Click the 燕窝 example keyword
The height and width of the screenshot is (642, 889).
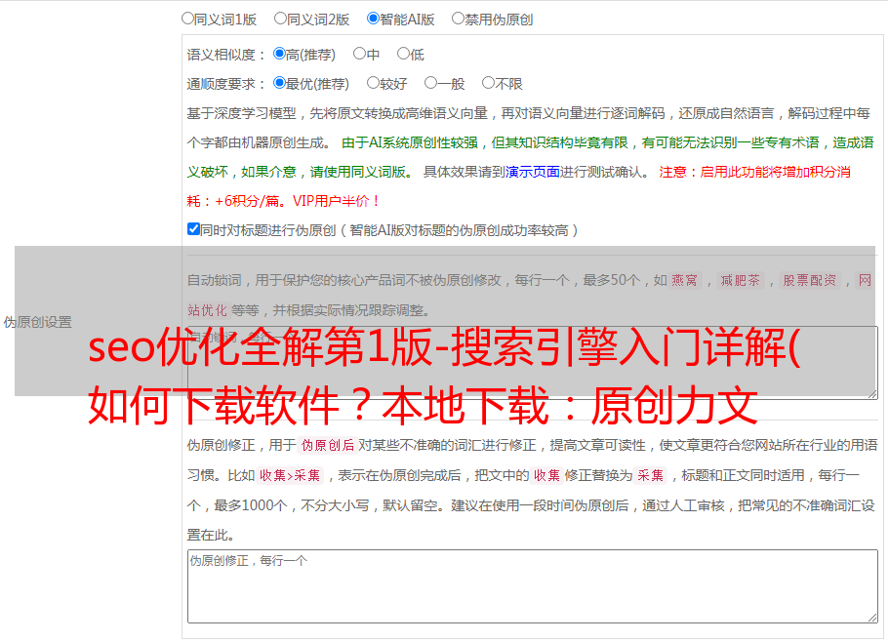point(684,280)
